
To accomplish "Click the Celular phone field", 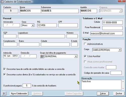I will point(112,23).
